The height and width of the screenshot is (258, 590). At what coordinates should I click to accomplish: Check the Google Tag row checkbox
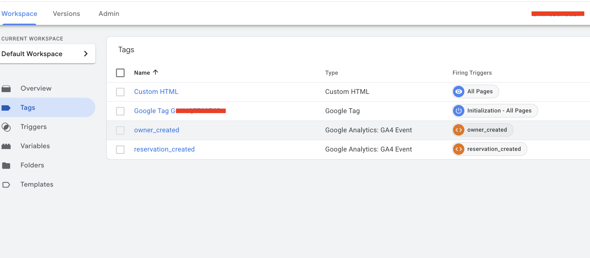tap(120, 111)
